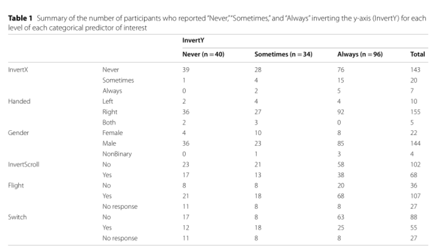Viewport: 435px width, 251px height.
Task: Click the Total column header
Action: pyautogui.click(x=418, y=54)
